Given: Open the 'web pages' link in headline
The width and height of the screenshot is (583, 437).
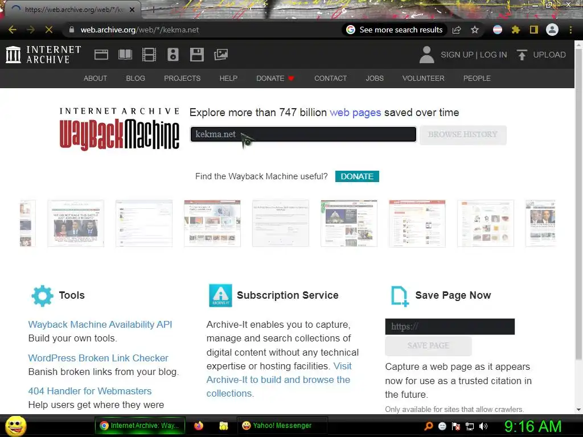Looking at the screenshot, I should 355,113.
